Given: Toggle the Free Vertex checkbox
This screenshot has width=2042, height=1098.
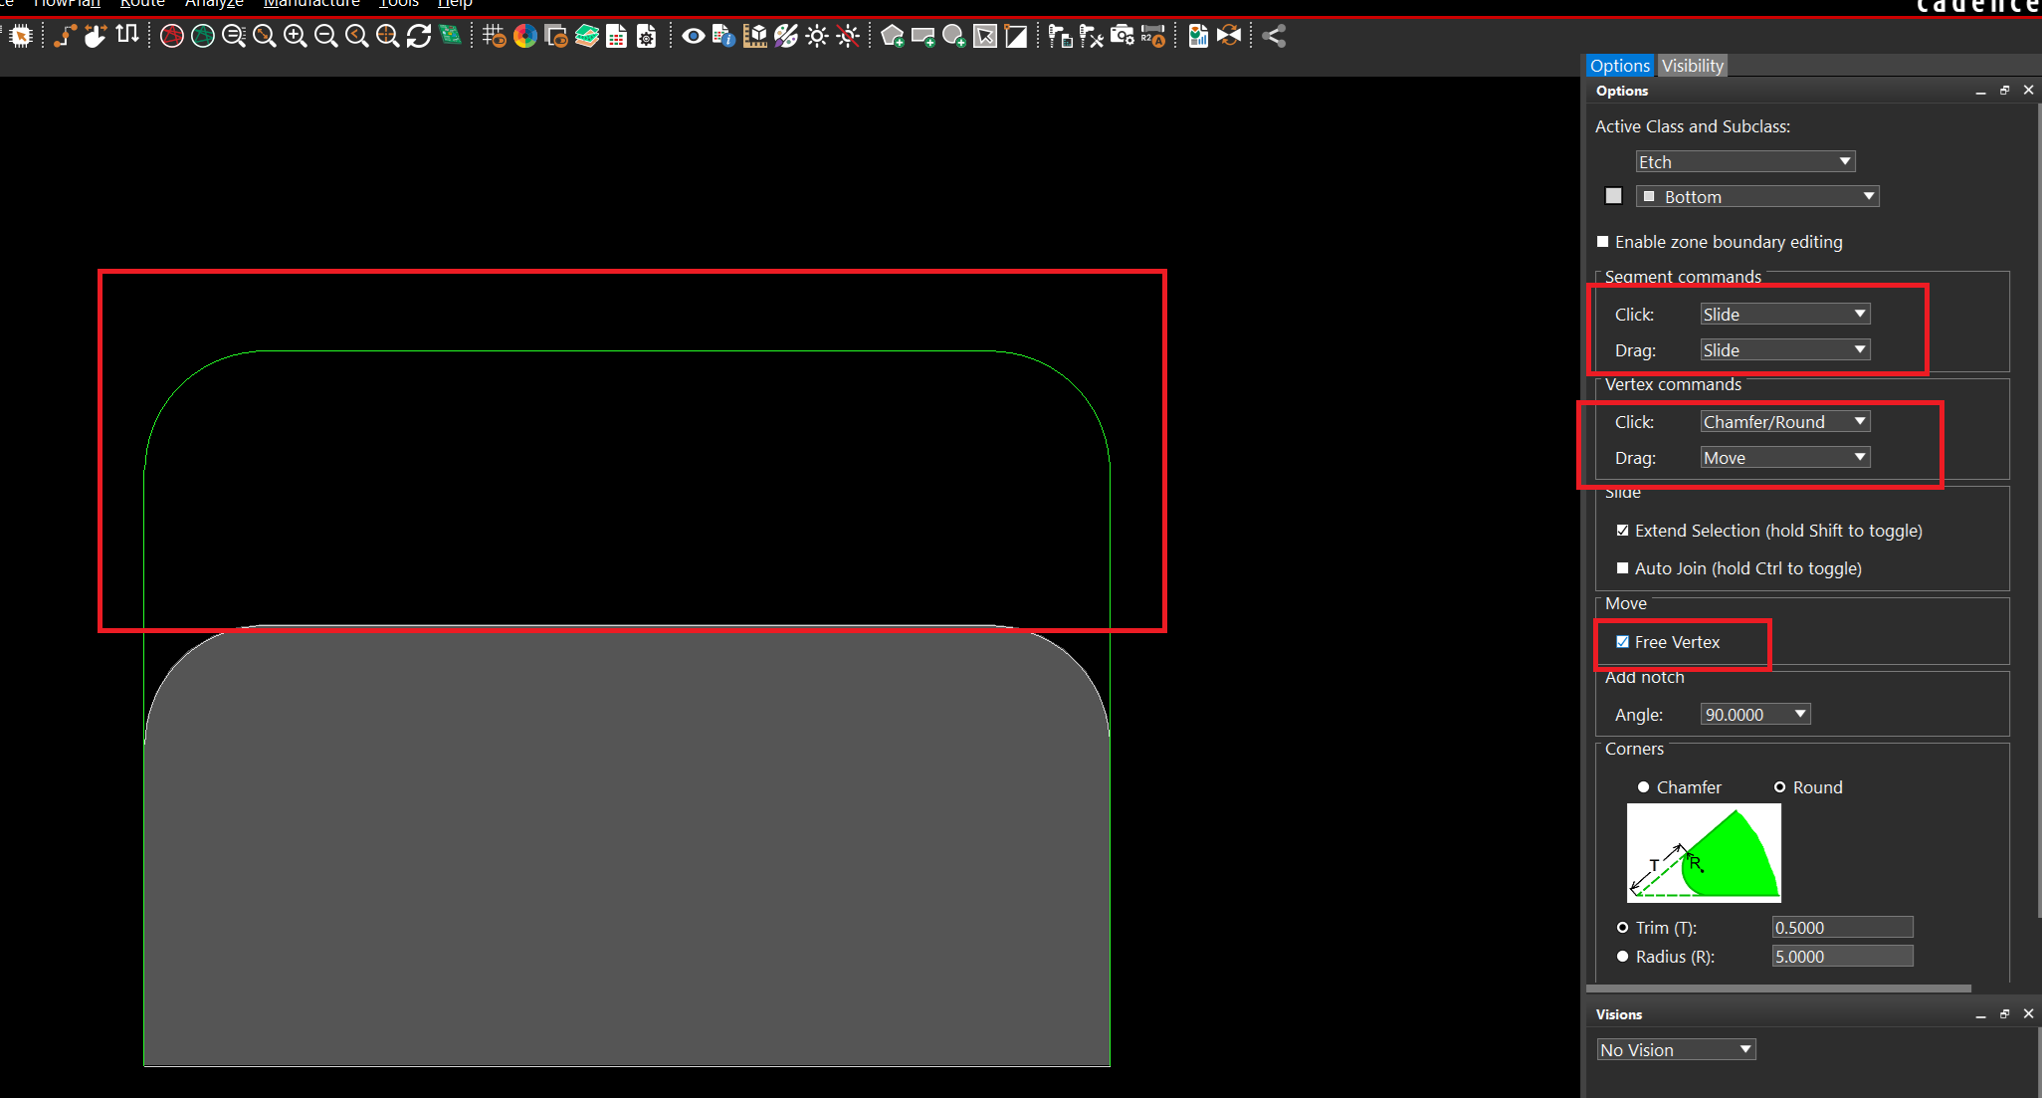Looking at the screenshot, I should [1623, 642].
